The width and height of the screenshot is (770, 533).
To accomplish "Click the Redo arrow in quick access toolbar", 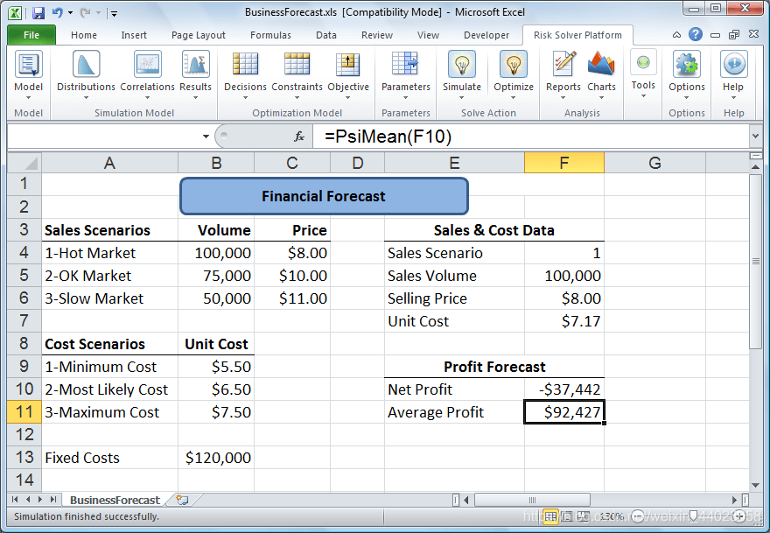I will click(x=86, y=13).
